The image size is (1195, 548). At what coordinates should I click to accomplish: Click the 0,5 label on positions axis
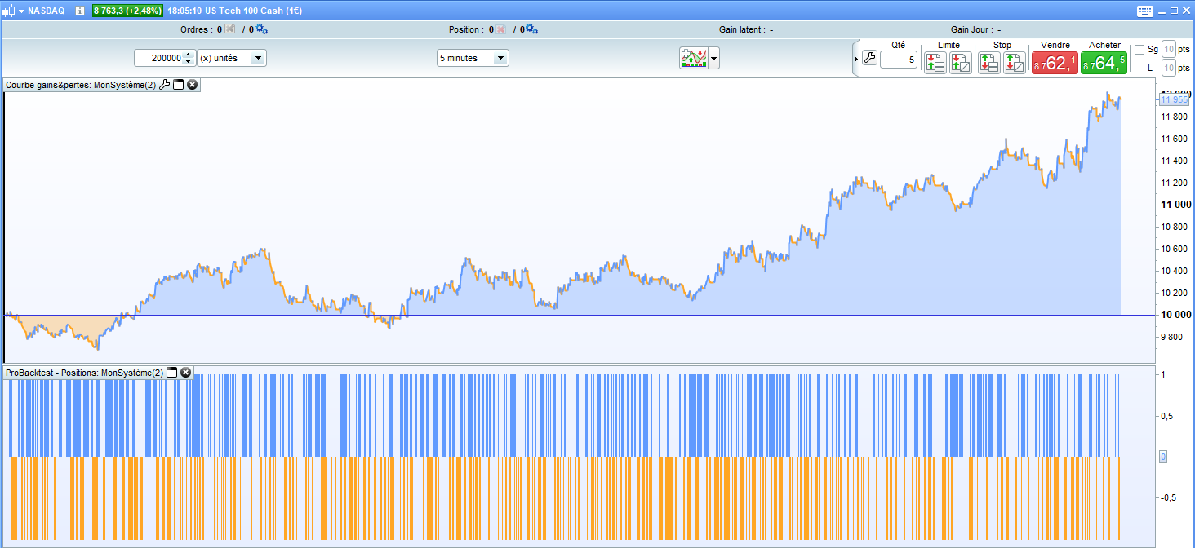pyautogui.click(x=1167, y=416)
